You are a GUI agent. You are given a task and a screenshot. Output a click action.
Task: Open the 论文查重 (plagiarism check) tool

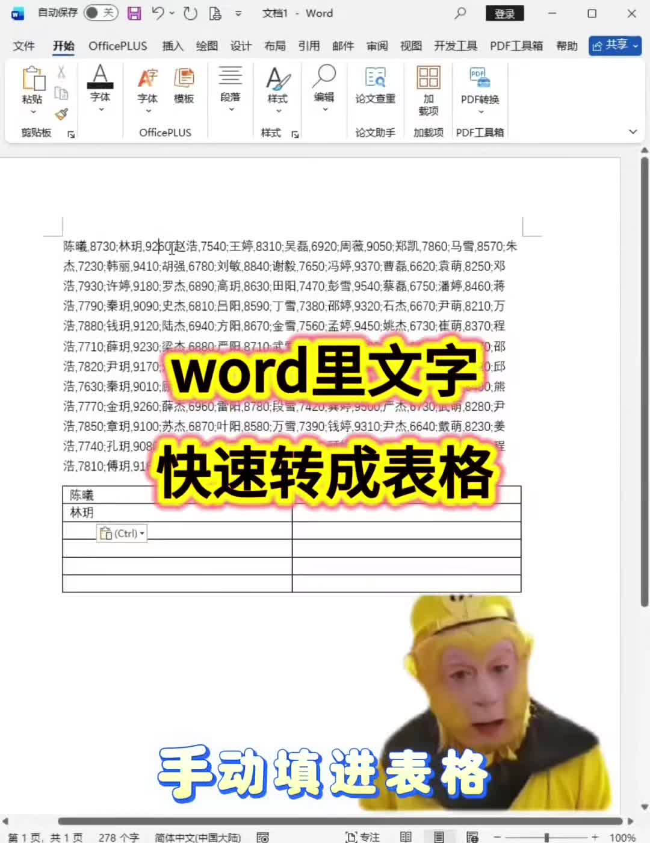click(x=374, y=84)
